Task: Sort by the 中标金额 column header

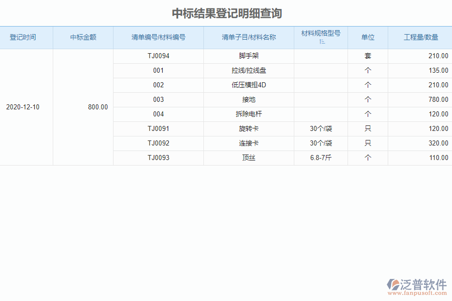Action: pyautogui.click(x=83, y=37)
